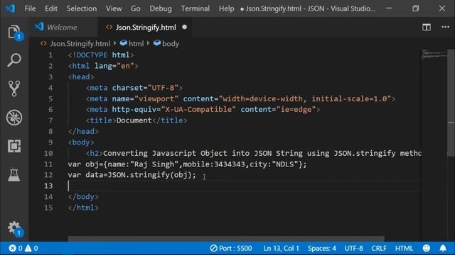455x255 pixels.
Task: Click the '<meta charset="UTF-8">' line
Action: (134, 88)
